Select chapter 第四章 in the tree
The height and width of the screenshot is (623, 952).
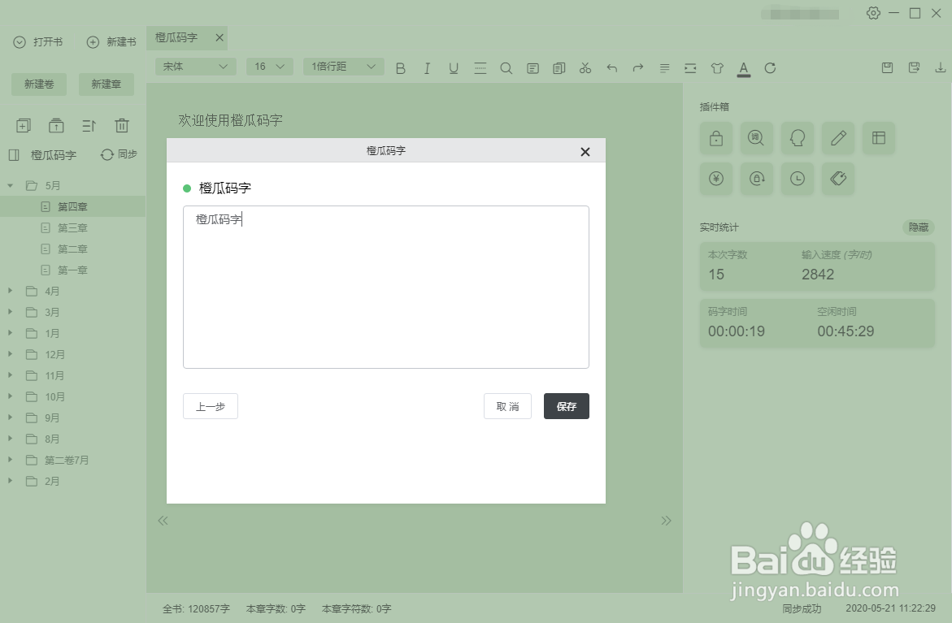[x=73, y=207]
